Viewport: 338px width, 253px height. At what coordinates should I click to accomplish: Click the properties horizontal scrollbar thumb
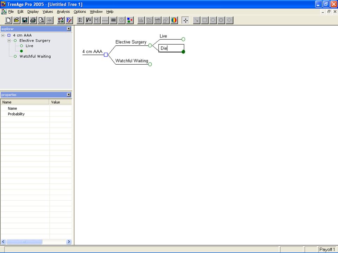coord(24,242)
